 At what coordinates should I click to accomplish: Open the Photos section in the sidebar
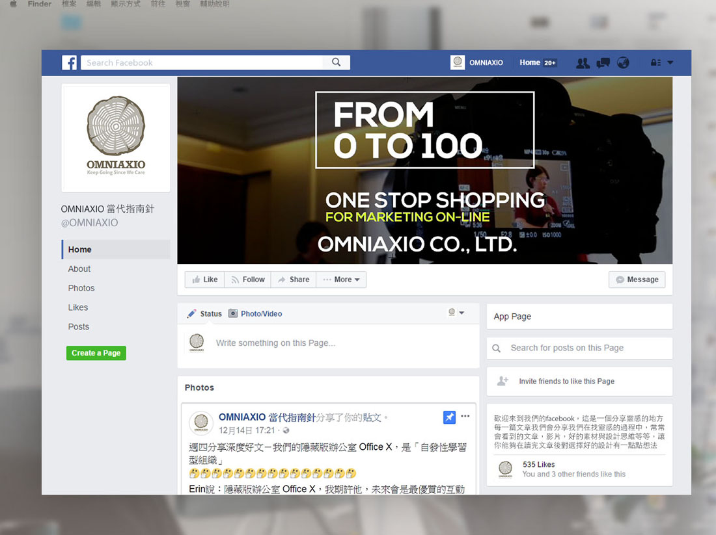[81, 288]
